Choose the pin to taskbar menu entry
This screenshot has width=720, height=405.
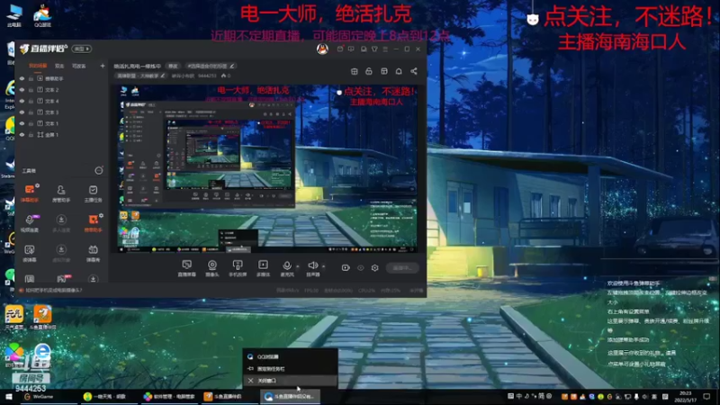point(290,369)
